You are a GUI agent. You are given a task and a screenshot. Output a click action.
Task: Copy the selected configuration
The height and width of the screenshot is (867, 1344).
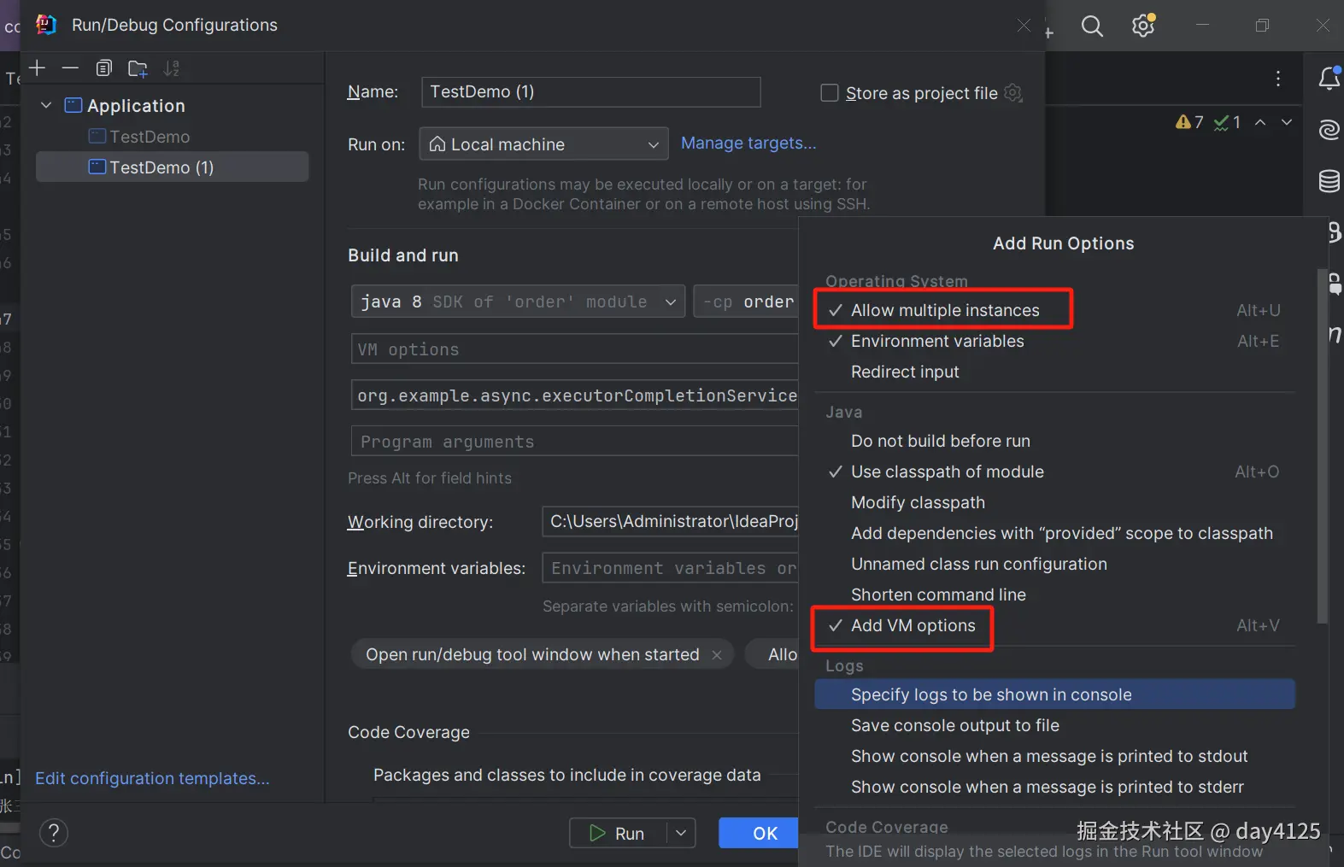(x=104, y=68)
